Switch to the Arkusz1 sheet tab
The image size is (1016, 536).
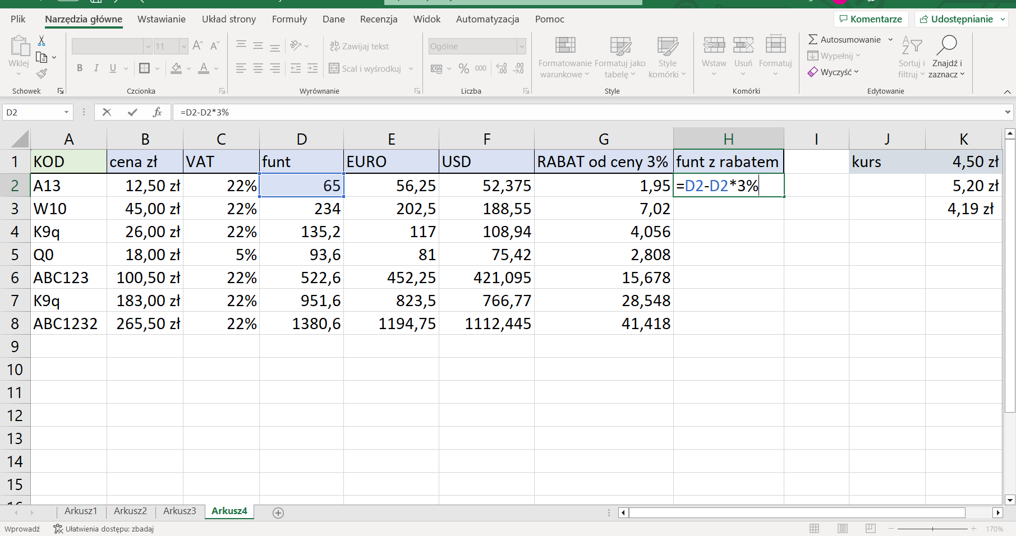click(81, 511)
